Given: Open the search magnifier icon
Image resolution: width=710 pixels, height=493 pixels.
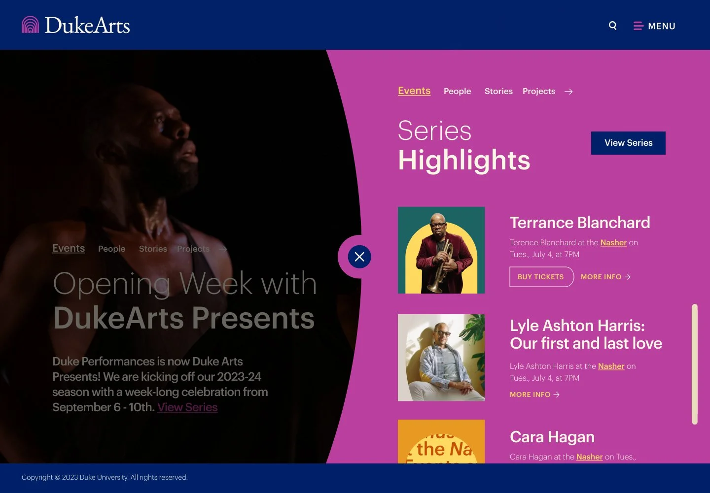Looking at the screenshot, I should 612,26.
